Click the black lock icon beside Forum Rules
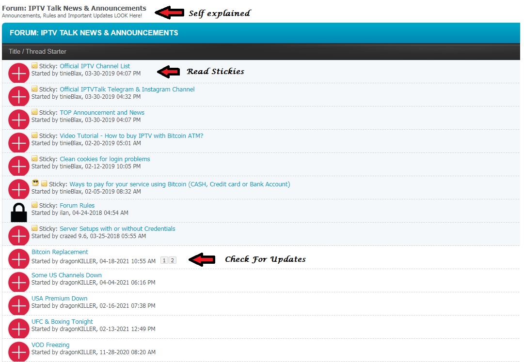The image size is (524, 362). click(19, 212)
